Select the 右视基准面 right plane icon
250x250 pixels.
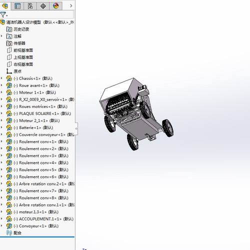[9, 64]
